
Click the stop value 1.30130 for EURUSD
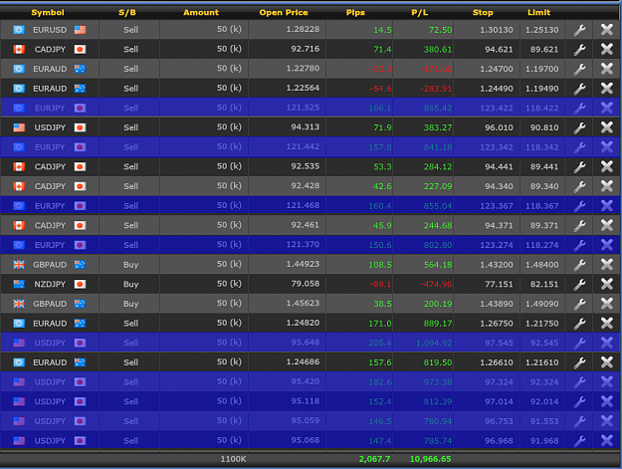(497, 30)
